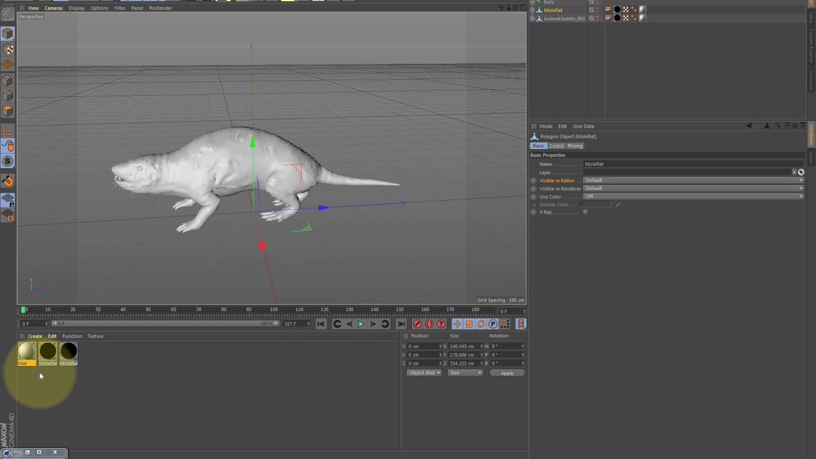This screenshot has height=459, width=816.
Task: Toggle Position keyframe recording
Action: (x=457, y=324)
